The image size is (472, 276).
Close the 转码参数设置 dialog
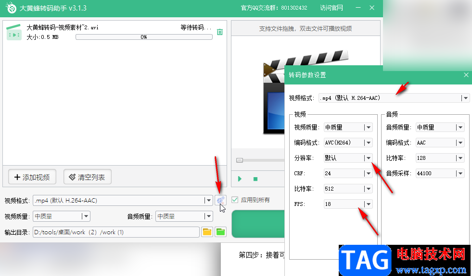click(x=466, y=75)
